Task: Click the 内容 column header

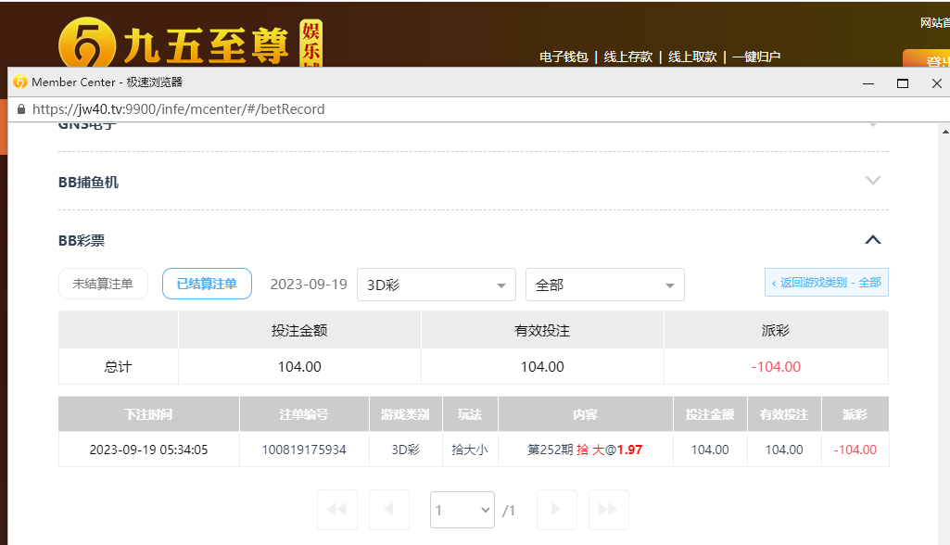Action: [585, 414]
